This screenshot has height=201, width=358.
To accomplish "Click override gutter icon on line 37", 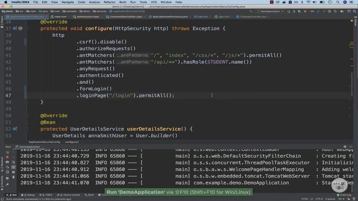I will point(15,28).
